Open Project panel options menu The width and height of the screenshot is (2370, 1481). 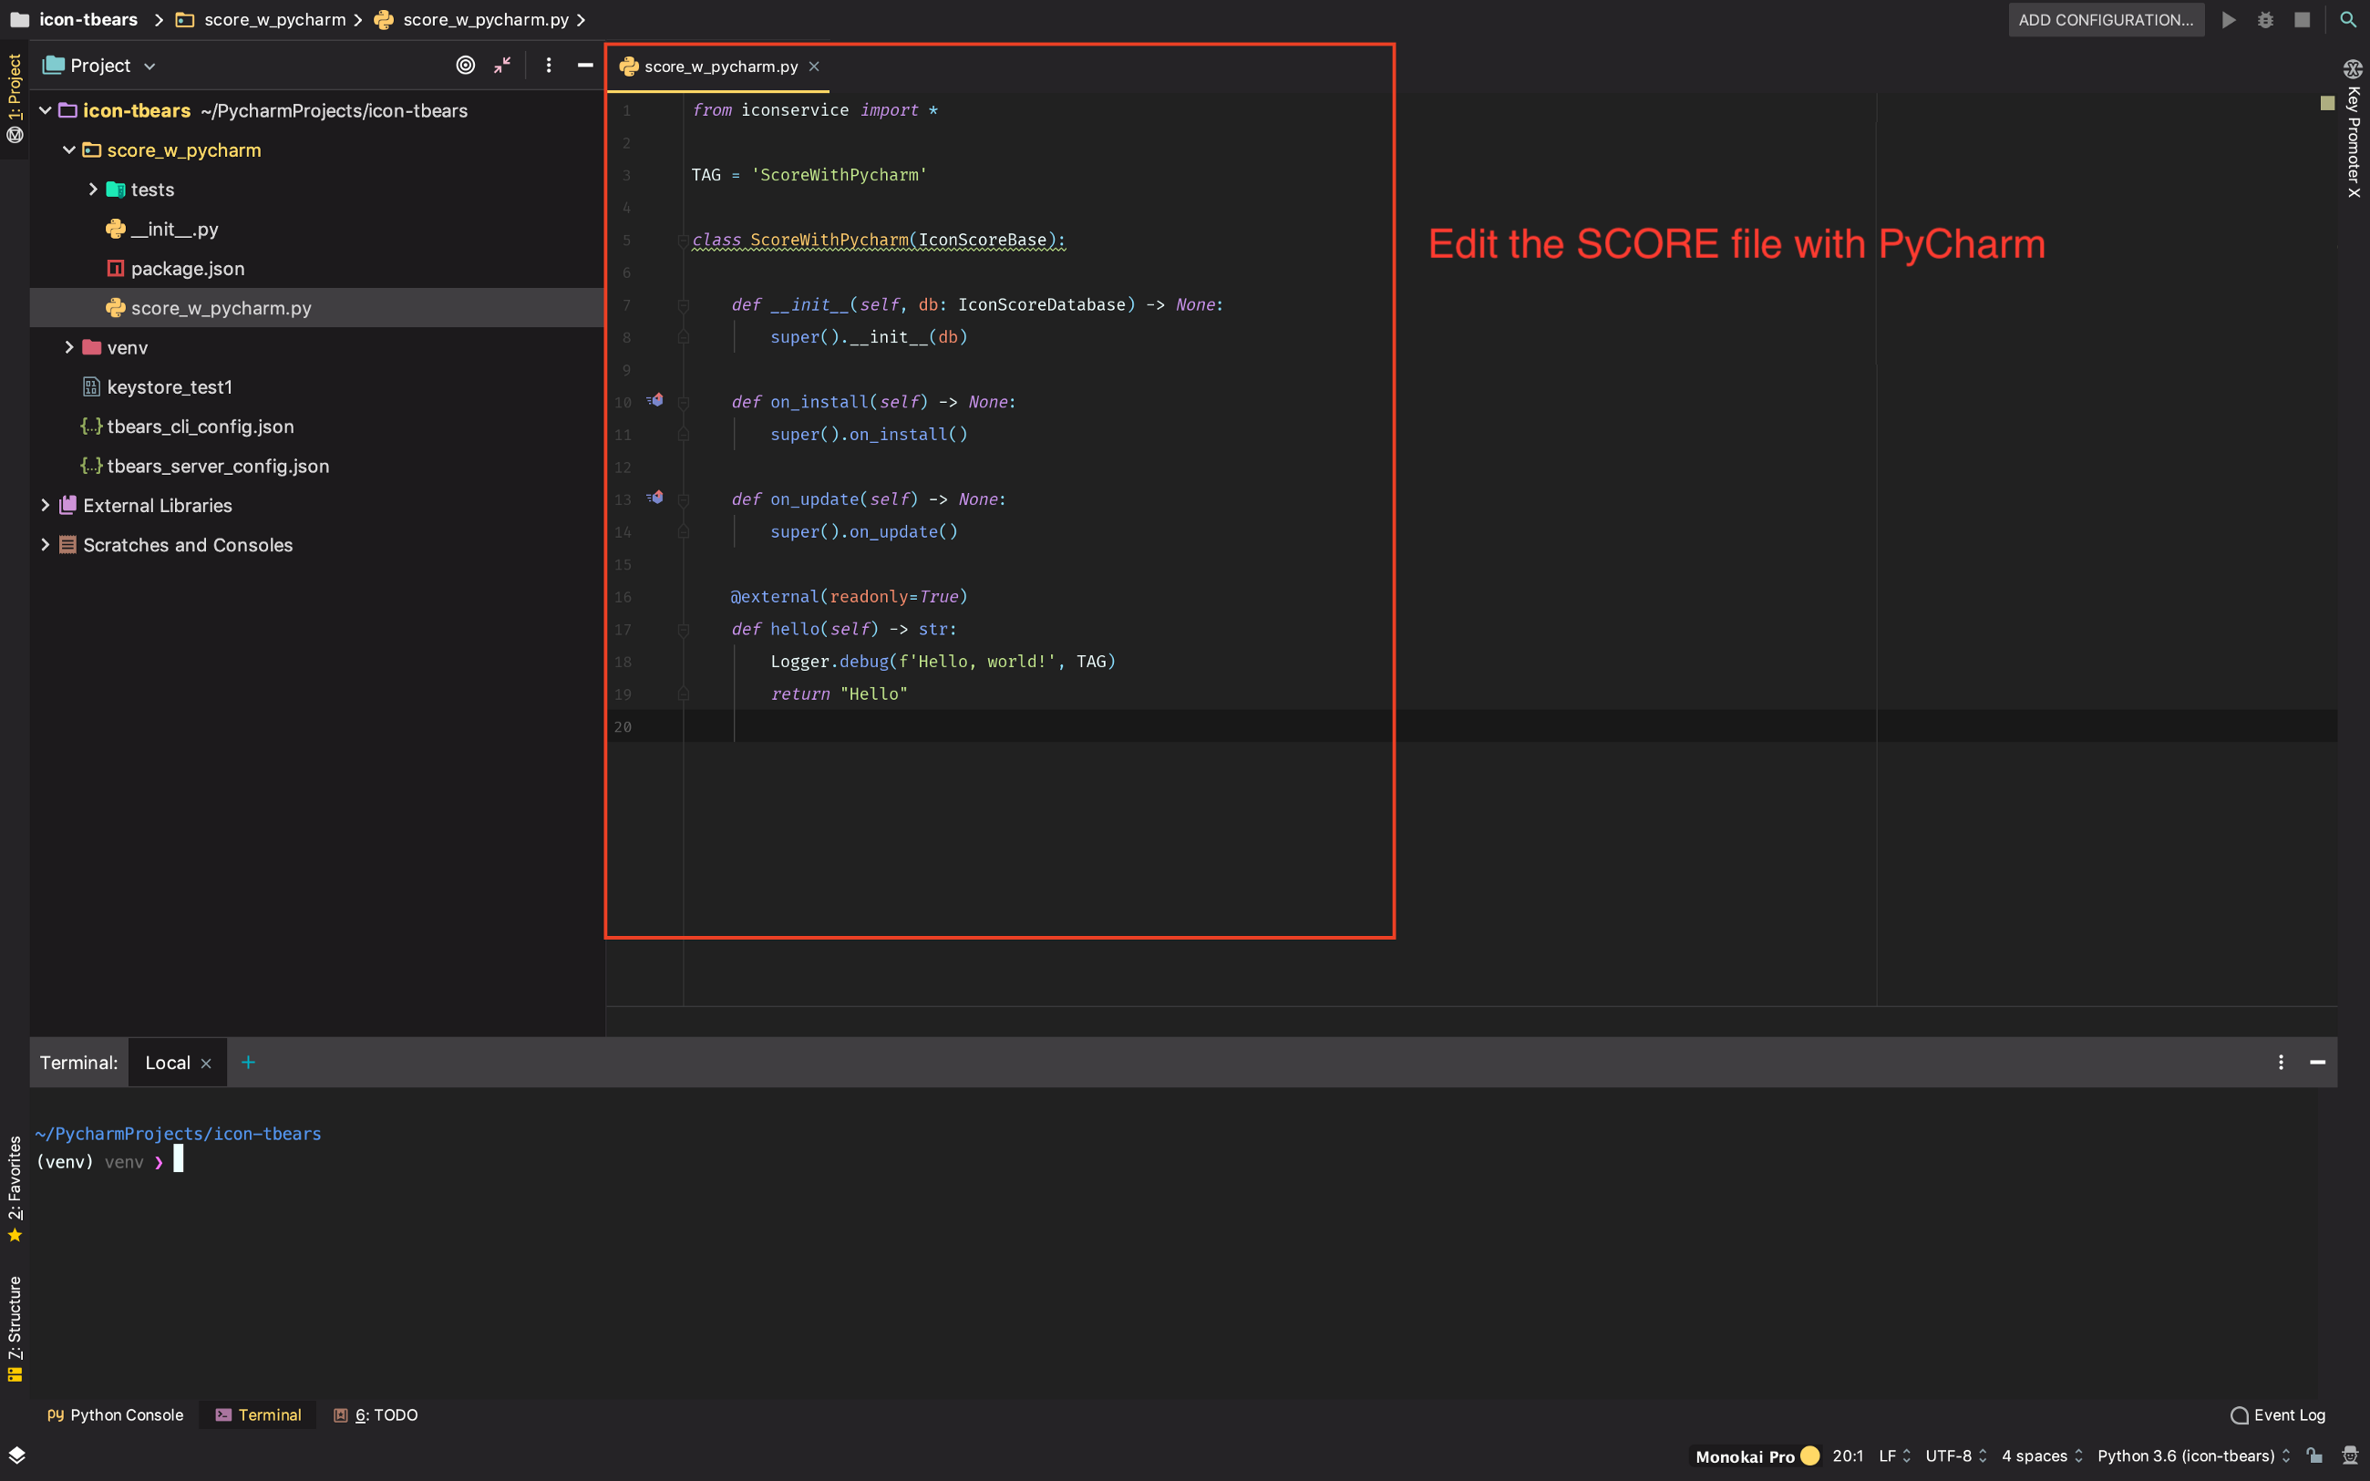point(549,65)
